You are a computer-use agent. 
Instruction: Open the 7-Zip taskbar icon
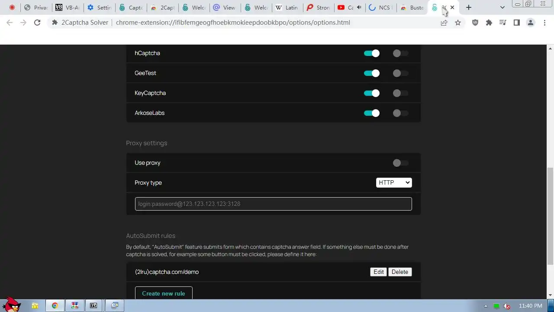(93, 306)
